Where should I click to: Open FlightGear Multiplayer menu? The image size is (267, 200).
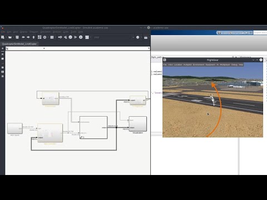(x=225, y=64)
